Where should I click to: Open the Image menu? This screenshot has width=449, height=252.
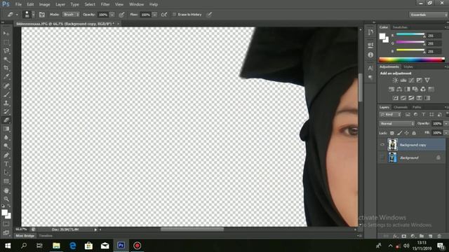pyautogui.click(x=44, y=4)
